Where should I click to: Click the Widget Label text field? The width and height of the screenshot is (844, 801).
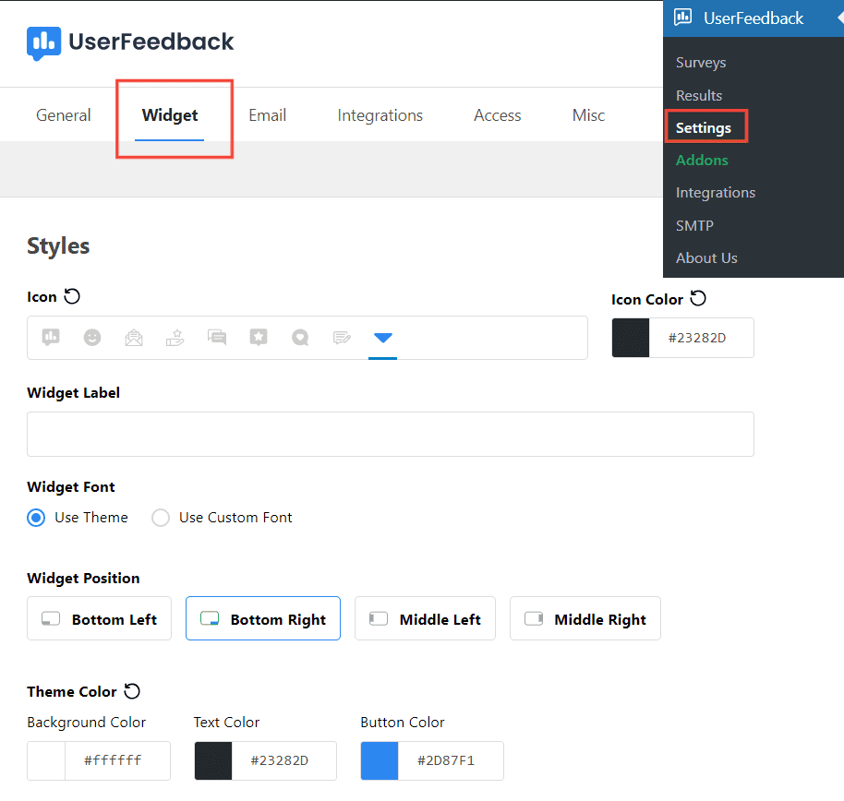tap(391, 434)
